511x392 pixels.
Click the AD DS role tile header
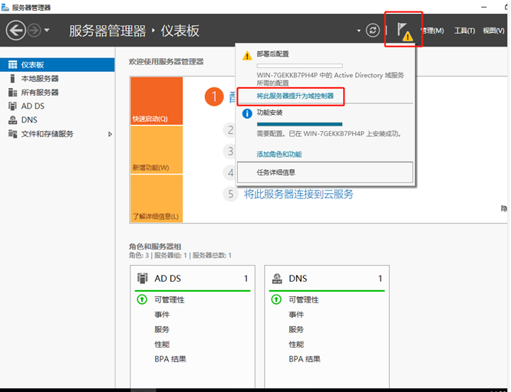193,279
